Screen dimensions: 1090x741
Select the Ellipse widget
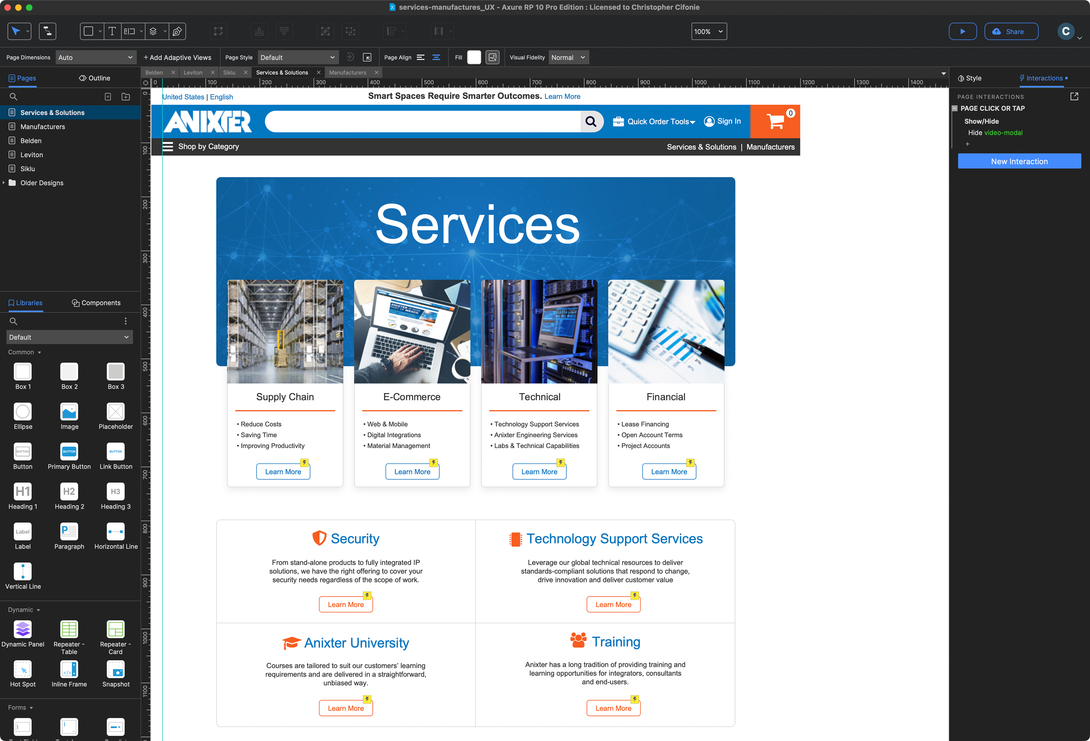click(23, 416)
